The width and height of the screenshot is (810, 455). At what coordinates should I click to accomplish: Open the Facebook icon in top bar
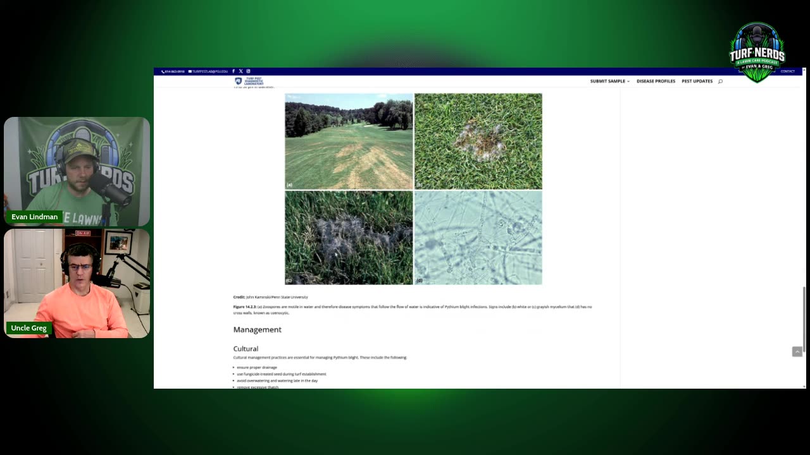tap(234, 71)
